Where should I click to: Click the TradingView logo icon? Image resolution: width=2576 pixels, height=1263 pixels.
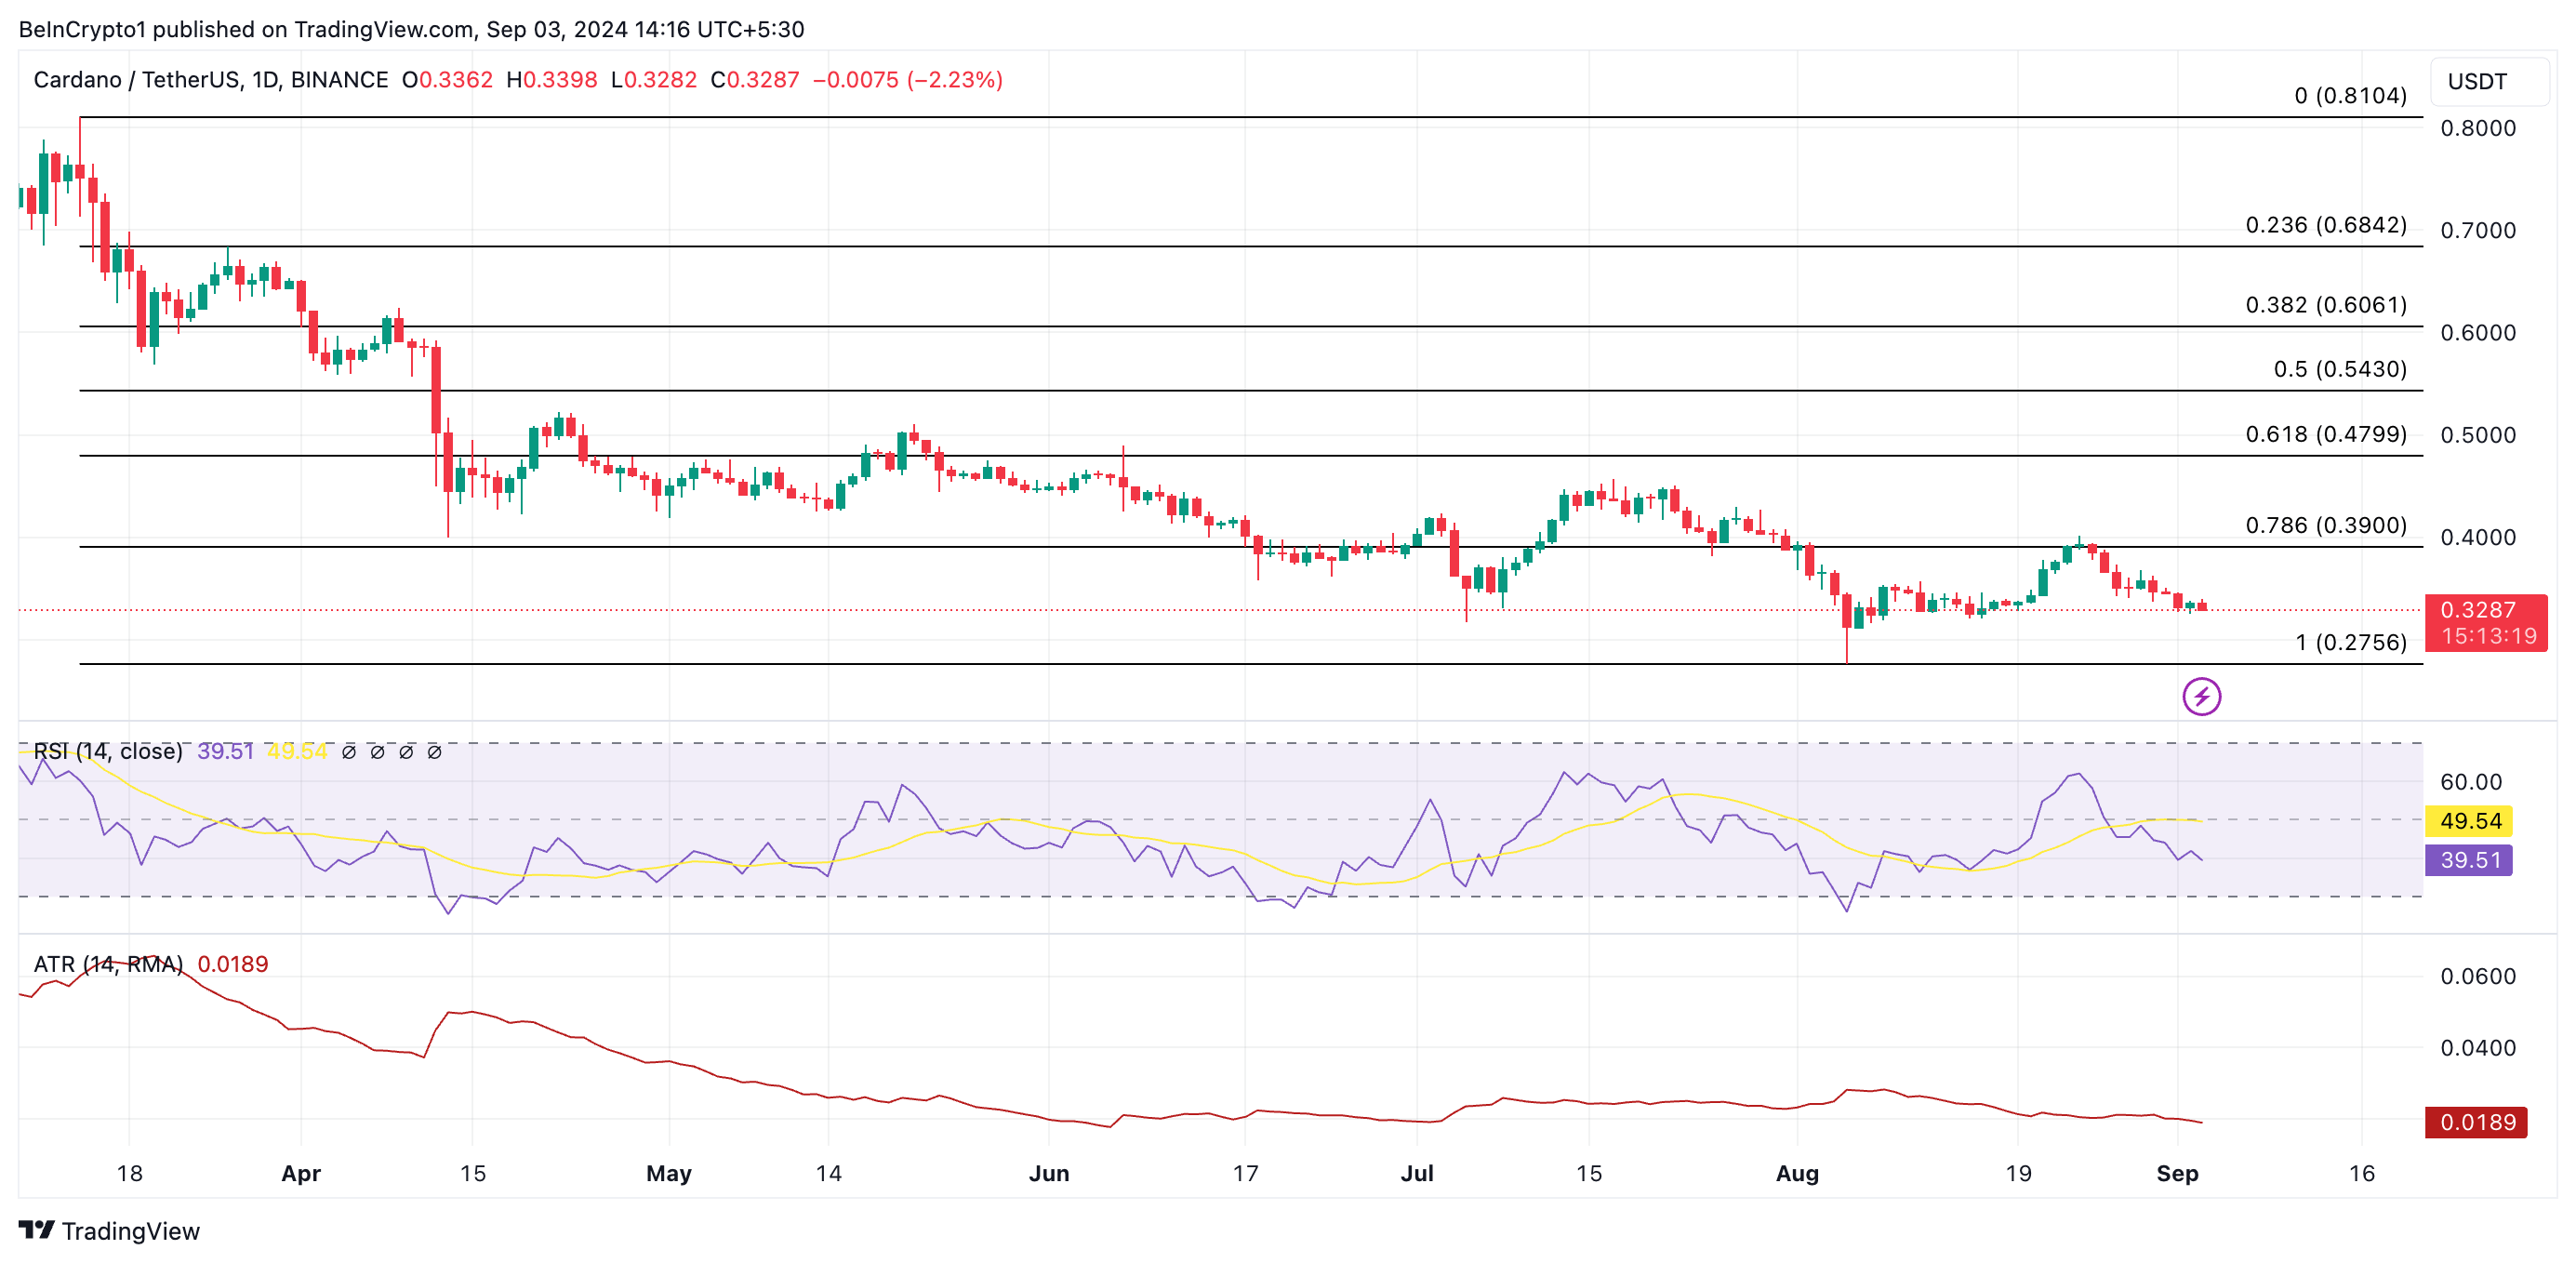pyautogui.click(x=36, y=1229)
